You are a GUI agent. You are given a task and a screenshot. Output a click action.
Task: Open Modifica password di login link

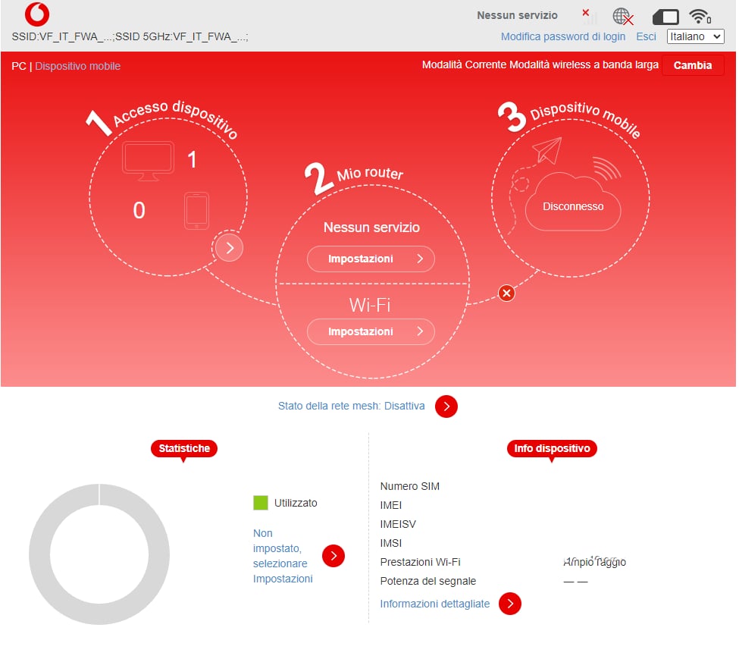pyautogui.click(x=562, y=37)
